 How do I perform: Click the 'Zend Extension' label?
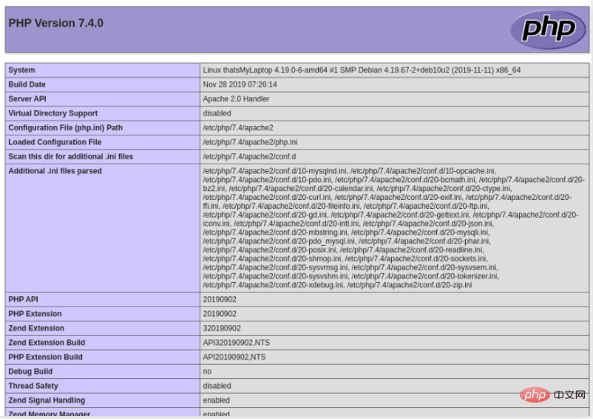36,328
